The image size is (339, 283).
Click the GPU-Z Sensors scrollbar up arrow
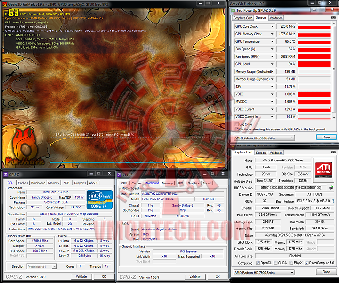point(334,23)
